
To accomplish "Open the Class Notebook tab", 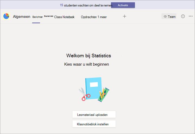I will click(64, 17).
